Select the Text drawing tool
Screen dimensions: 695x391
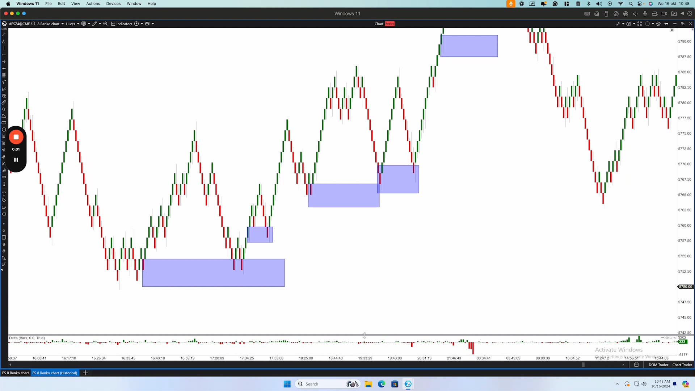pos(4,194)
